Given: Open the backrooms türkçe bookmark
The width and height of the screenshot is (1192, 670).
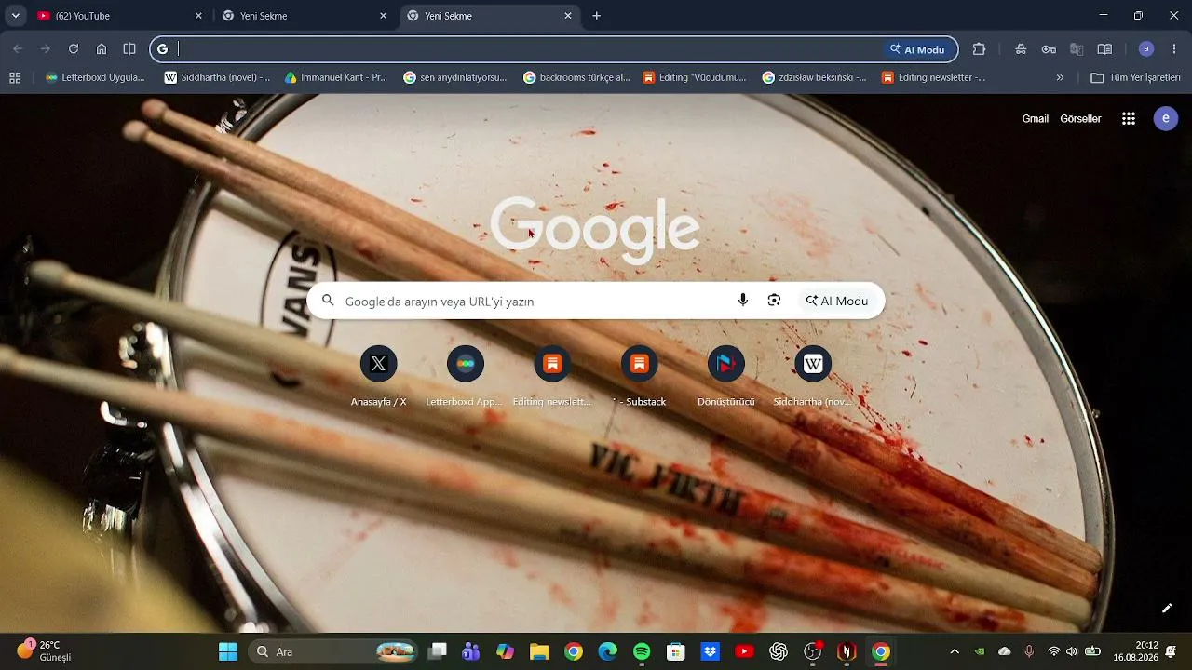Looking at the screenshot, I should pyautogui.click(x=576, y=78).
